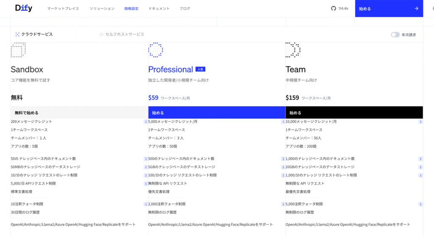The width and height of the screenshot is (434, 236).
Task: Open the GitHub icon link
Action: tap(334, 8)
